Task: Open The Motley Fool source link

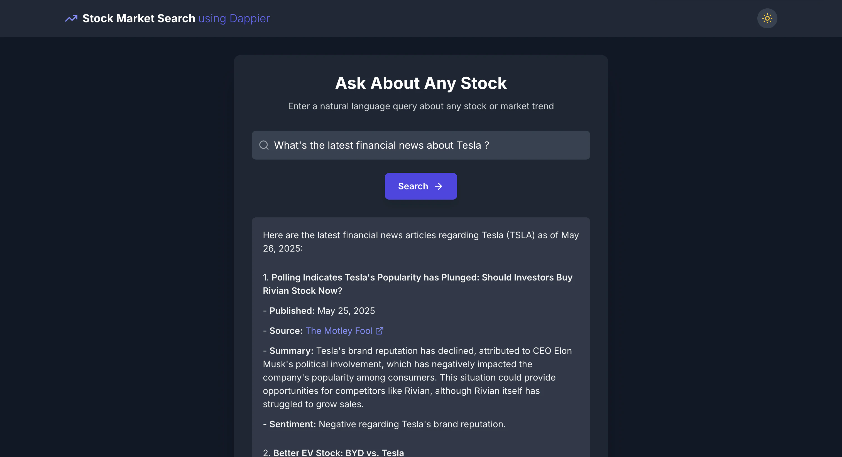Action: pyautogui.click(x=339, y=331)
